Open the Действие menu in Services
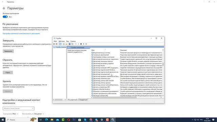The height and width of the screenshot is (122, 217). click(62, 41)
